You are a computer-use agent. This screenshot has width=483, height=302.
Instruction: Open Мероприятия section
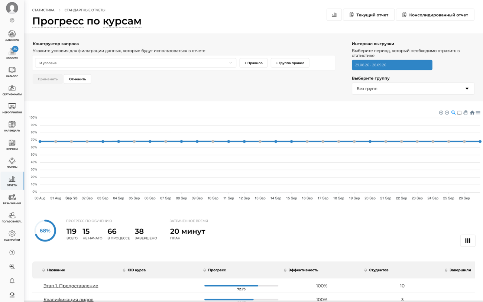click(x=12, y=108)
